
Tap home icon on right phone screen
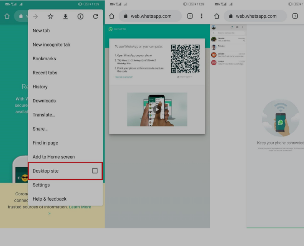click(217, 16)
